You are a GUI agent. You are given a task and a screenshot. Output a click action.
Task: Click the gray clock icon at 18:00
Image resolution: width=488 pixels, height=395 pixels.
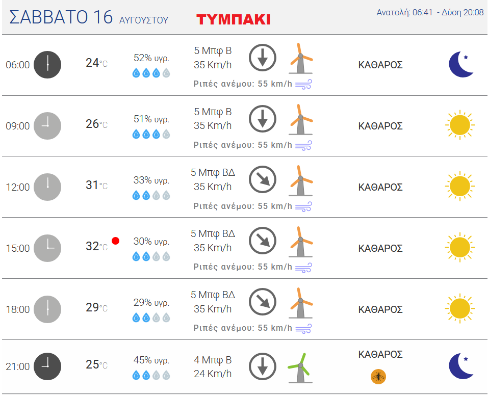click(47, 309)
